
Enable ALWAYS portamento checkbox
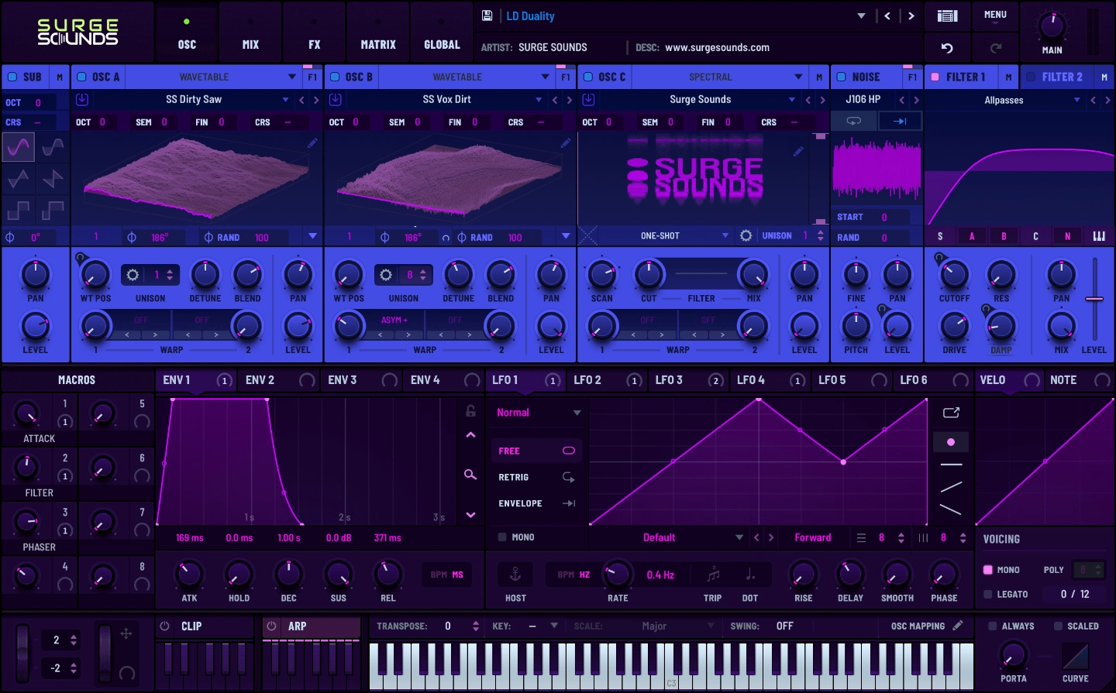(x=992, y=626)
